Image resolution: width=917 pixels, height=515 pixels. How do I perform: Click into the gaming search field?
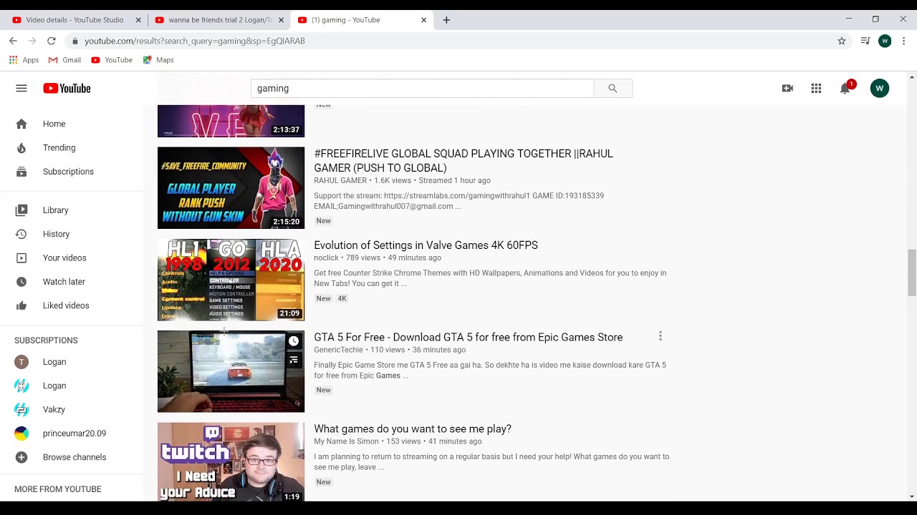point(422,88)
